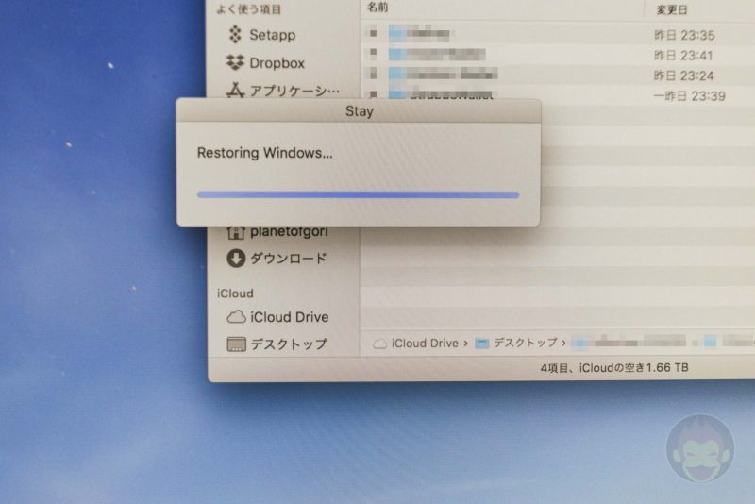Open the Dropbox sidebar icon

click(x=235, y=62)
